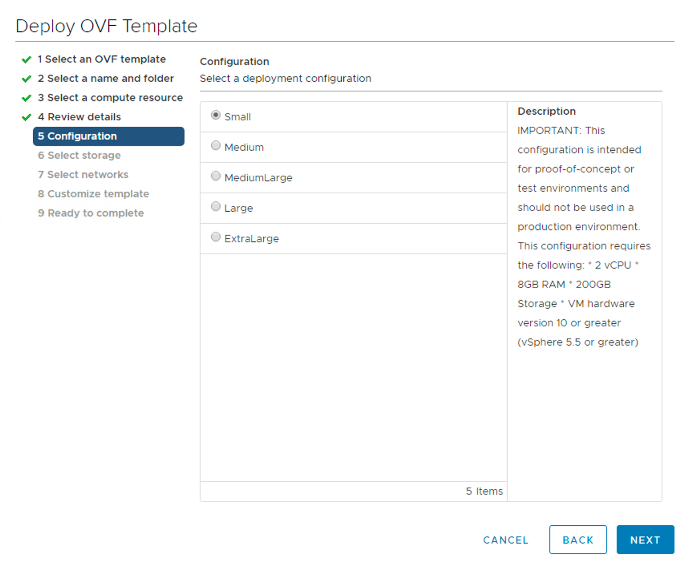The width and height of the screenshot is (685, 567).
Task: Go to step 1 Select an OVF template
Action: pyautogui.click(x=101, y=59)
